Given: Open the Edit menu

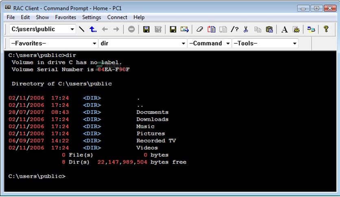Looking at the screenshot, I should point(25,17).
